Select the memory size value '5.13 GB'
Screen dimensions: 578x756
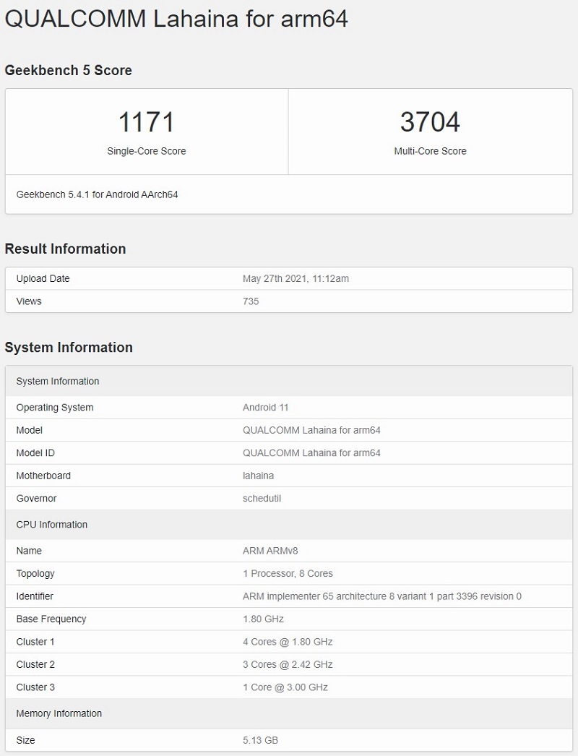point(260,740)
